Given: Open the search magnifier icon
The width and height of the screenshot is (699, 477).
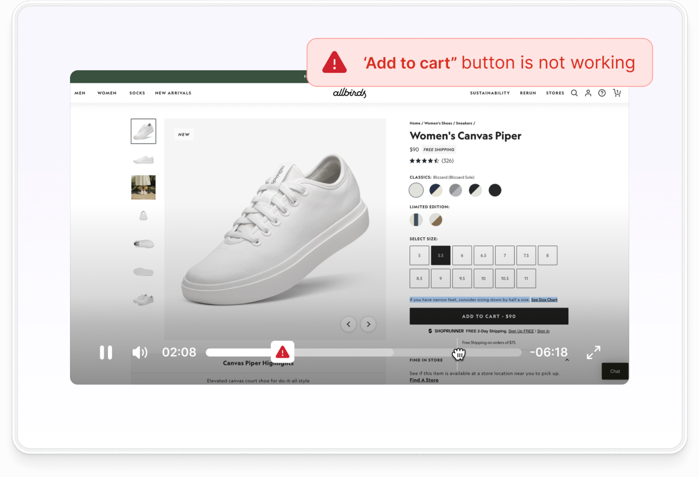Looking at the screenshot, I should click(574, 93).
